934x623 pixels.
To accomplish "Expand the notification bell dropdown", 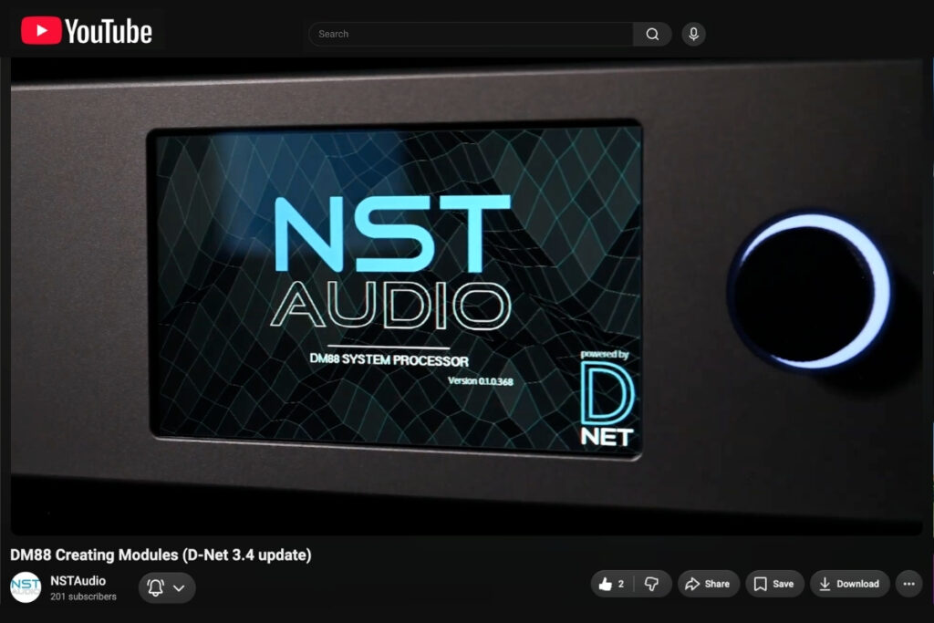I will [167, 587].
